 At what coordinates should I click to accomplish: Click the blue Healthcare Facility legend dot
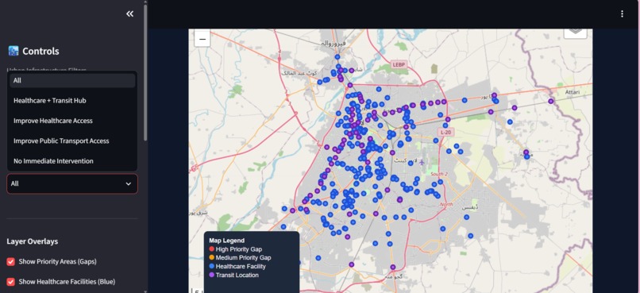click(211, 267)
